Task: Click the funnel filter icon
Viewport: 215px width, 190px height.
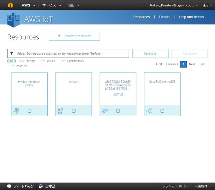Action: tap(12, 54)
